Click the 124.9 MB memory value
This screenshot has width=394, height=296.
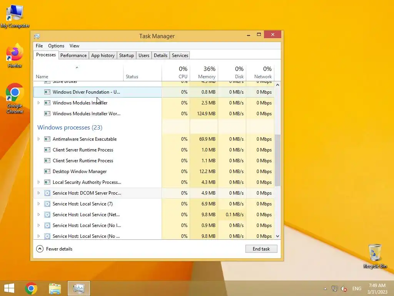(x=206, y=114)
